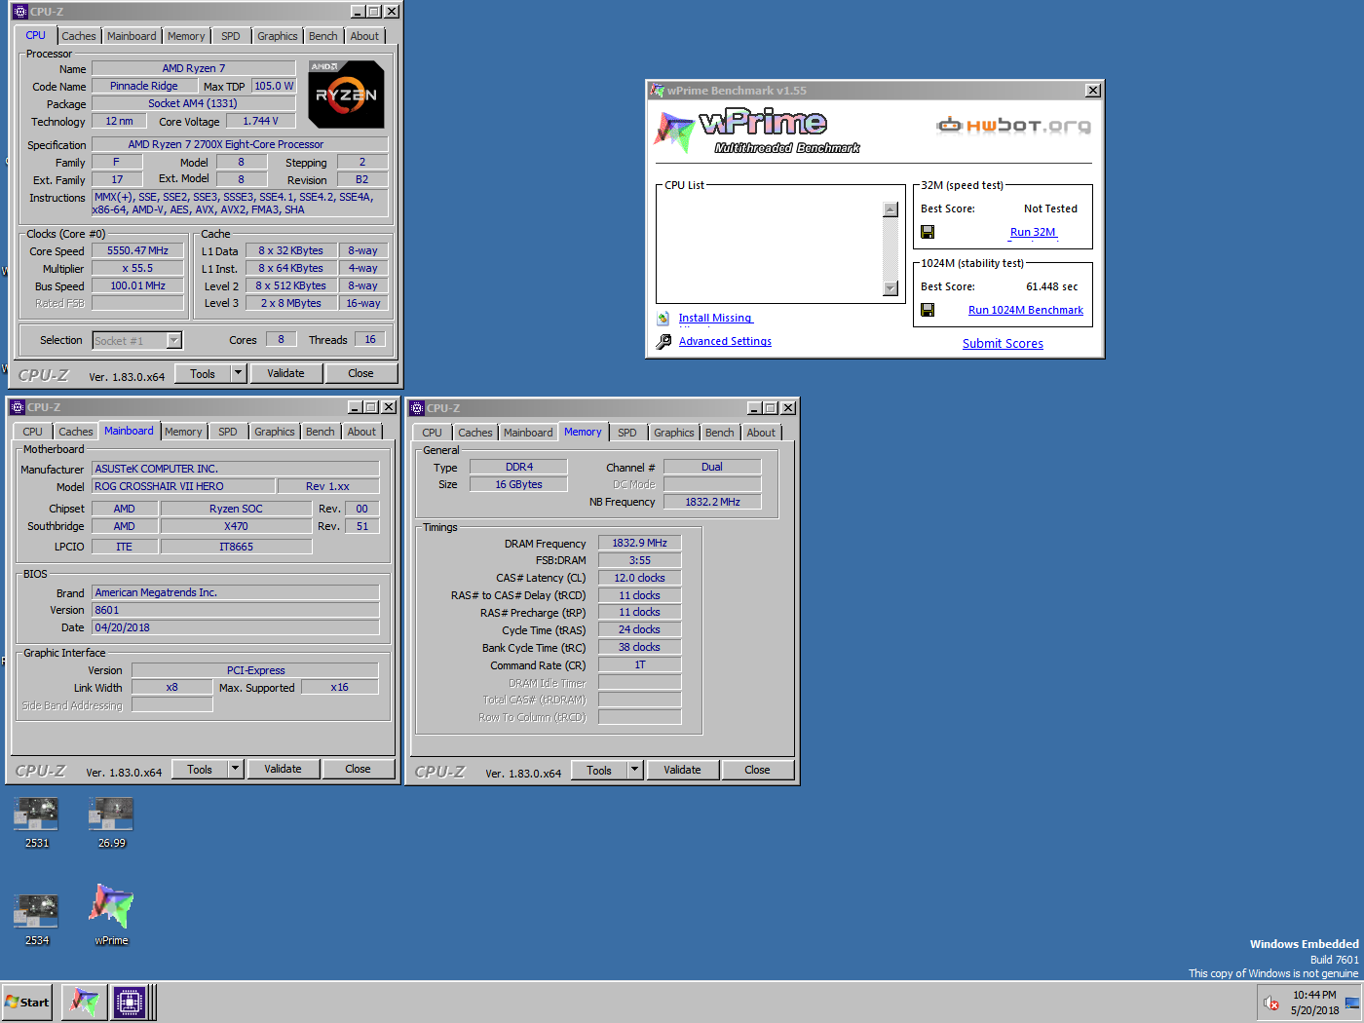The image size is (1364, 1023).
Task: Open the Tools dropdown arrow in the Memory window
Action: click(x=634, y=770)
